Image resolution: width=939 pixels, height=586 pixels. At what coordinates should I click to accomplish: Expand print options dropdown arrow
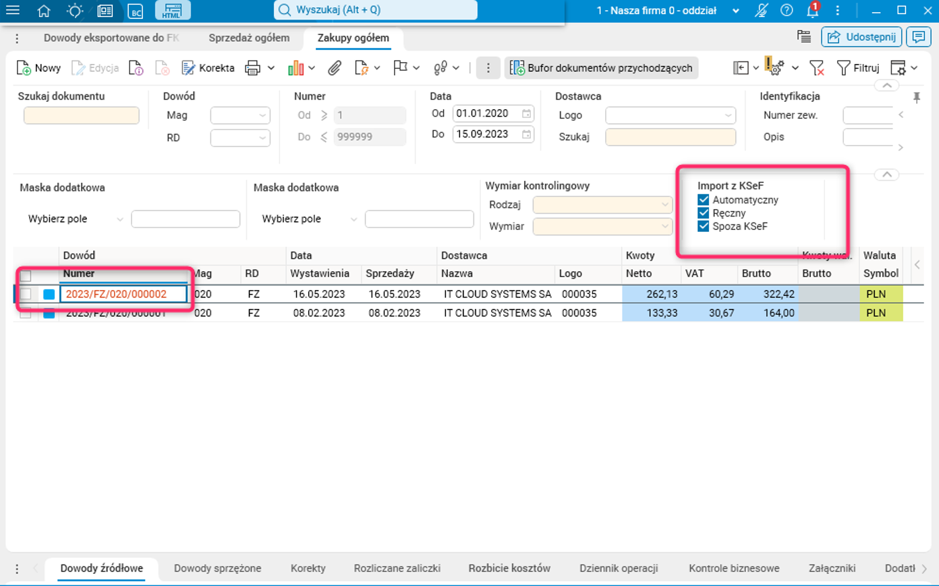pyautogui.click(x=271, y=68)
